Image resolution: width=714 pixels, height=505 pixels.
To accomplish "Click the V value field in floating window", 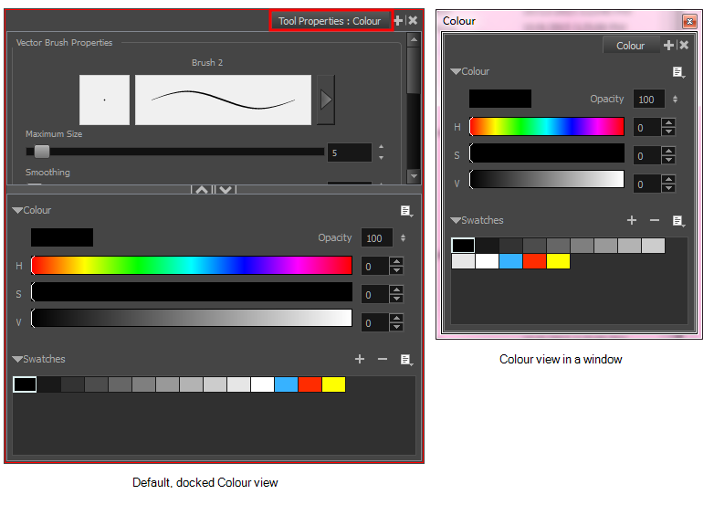I will [x=646, y=184].
